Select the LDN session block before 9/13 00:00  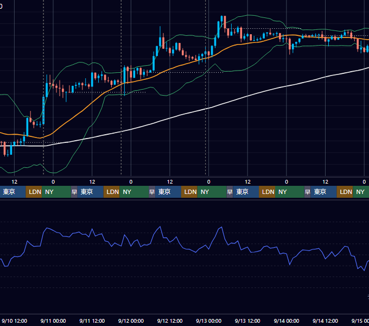pyautogui.click(x=189, y=192)
